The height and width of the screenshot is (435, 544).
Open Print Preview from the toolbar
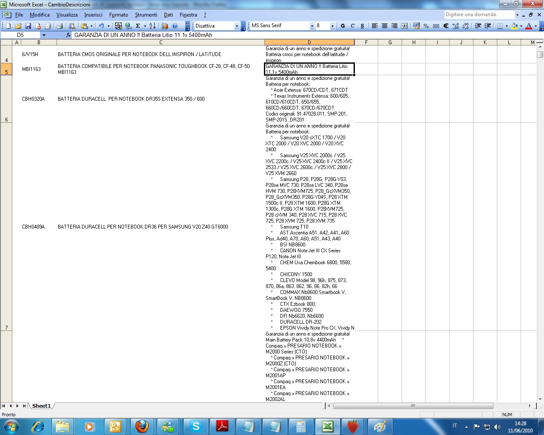click(x=72, y=26)
